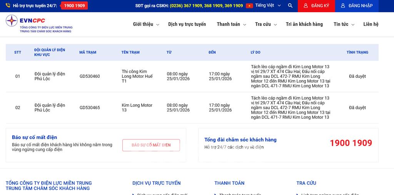The image size is (394, 195).
Task: Select the GD530465 station code
Action: (x=90, y=108)
